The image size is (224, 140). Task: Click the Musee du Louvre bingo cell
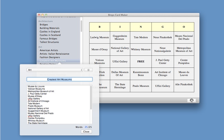[x=184, y=74]
